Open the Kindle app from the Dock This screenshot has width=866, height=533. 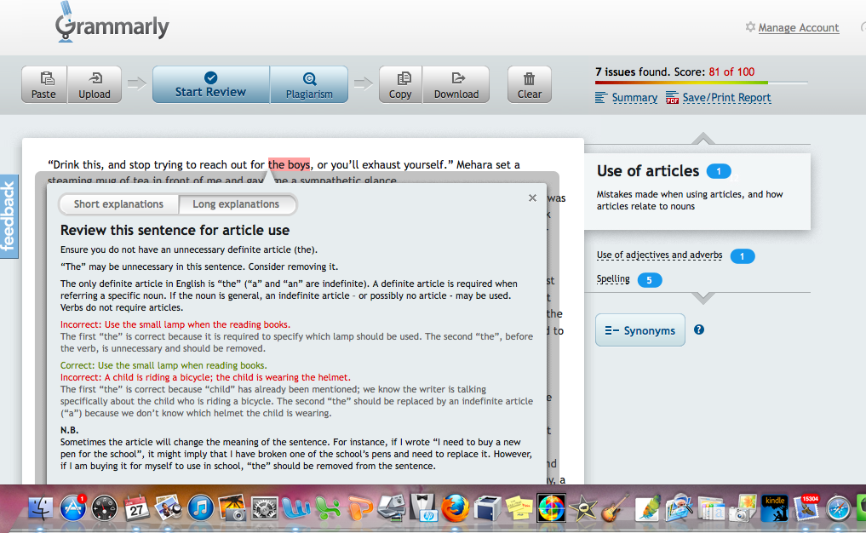pyautogui.click(x=774, y=508)
